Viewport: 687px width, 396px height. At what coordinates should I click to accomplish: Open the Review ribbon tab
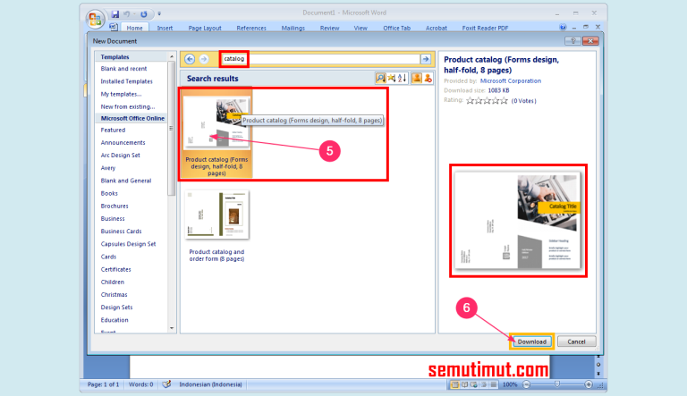[329, 28]
